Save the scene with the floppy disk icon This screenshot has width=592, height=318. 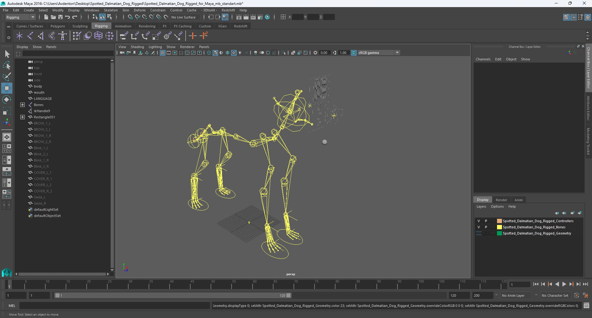[x=60, y=17]
